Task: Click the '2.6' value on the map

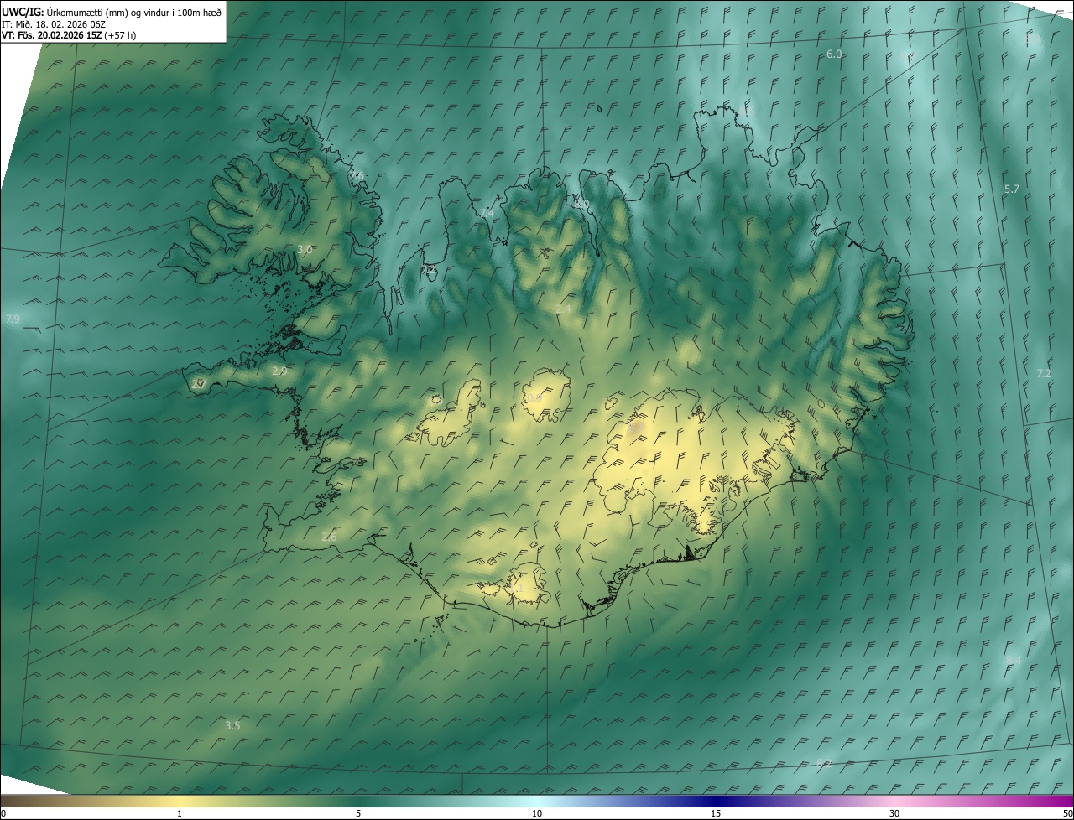Action: 329,537
